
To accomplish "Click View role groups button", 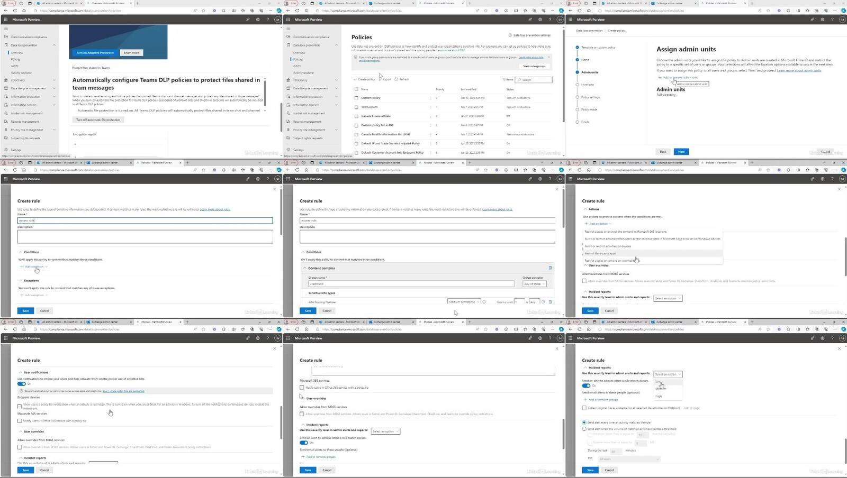I will (534, 67).
